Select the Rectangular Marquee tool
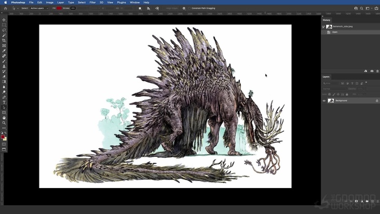This screenshot has width=380, height=214. [4, 25]
